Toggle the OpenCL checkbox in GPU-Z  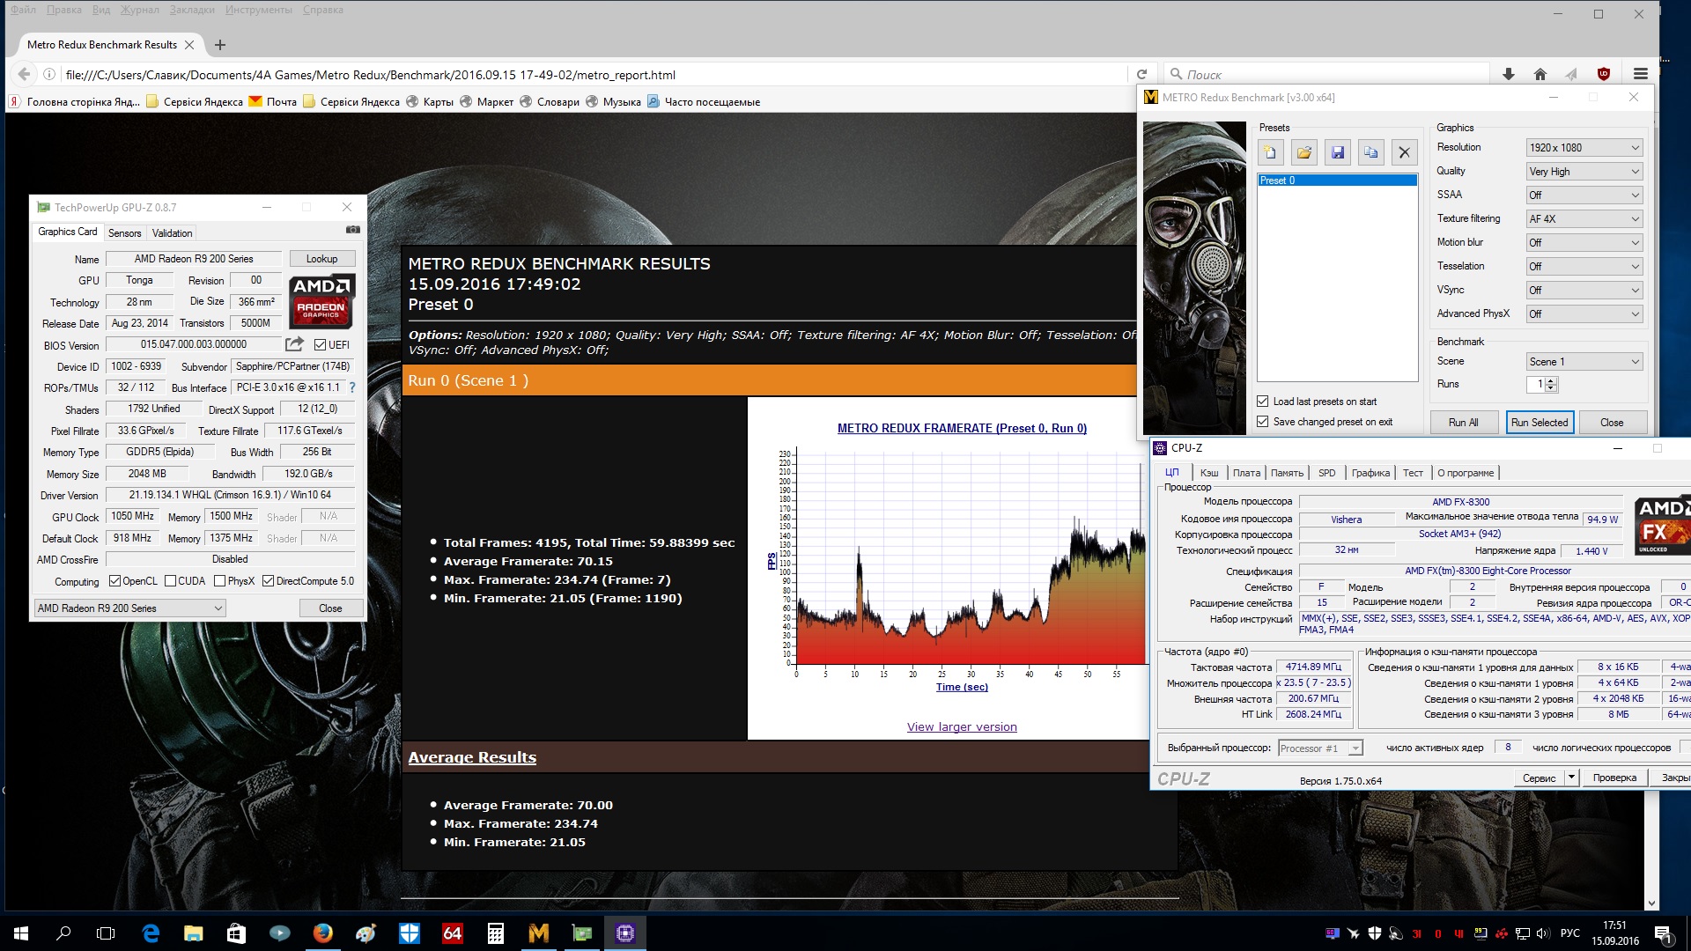click(114, 581)
